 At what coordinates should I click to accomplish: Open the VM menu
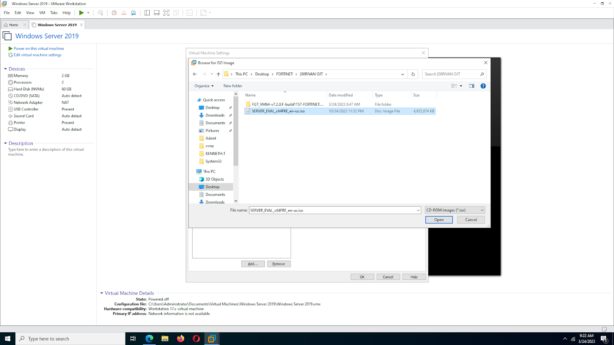[x=42, y=13]
